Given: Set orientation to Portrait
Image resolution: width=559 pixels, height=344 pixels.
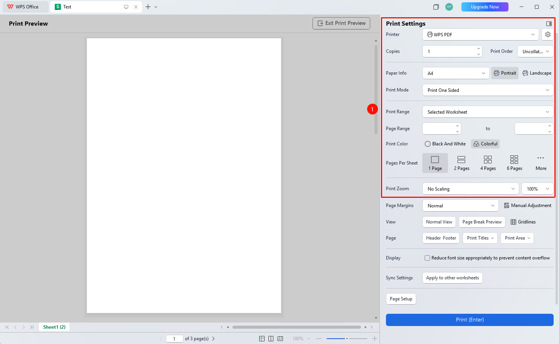Looking at the screenshot, I should (505, 73).
